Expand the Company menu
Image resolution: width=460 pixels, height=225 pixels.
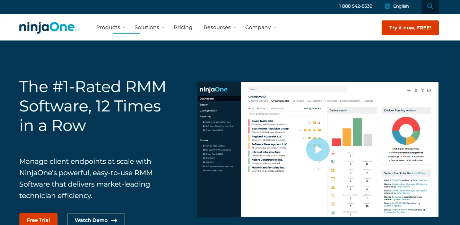click(x=261, y=27)
